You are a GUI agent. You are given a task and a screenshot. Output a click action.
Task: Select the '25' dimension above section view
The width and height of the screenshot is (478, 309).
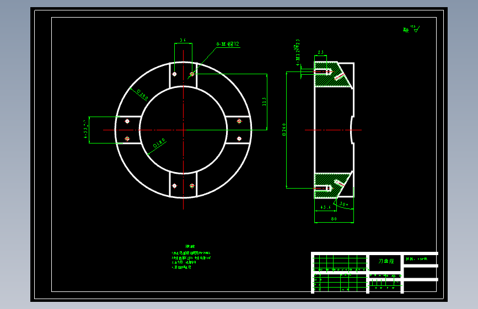tap(321, 52)
